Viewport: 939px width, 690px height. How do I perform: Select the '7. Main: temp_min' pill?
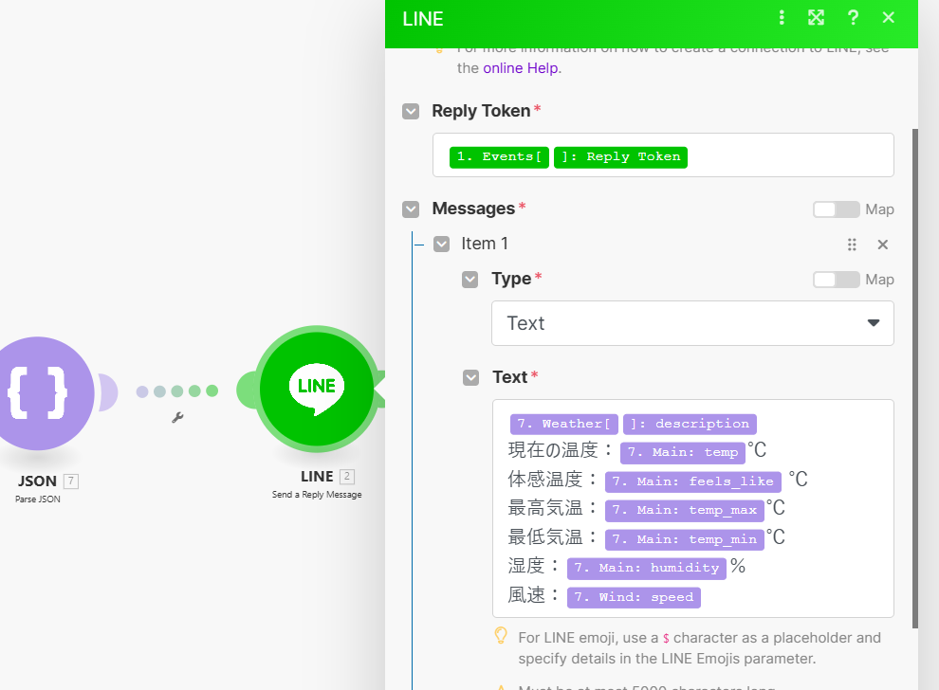click(x=685, y=540)
